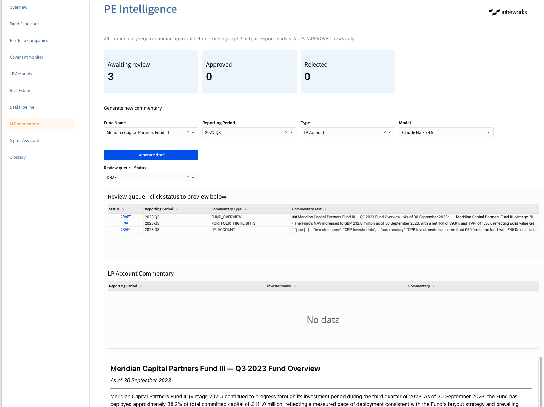The width and height of the screenshot is (544, 407).
Task: Clear the Fund Name selection
Action: click(188, 132)
